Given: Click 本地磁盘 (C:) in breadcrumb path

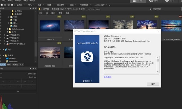Looking at the screenshot, I should [x=58, y=9].
